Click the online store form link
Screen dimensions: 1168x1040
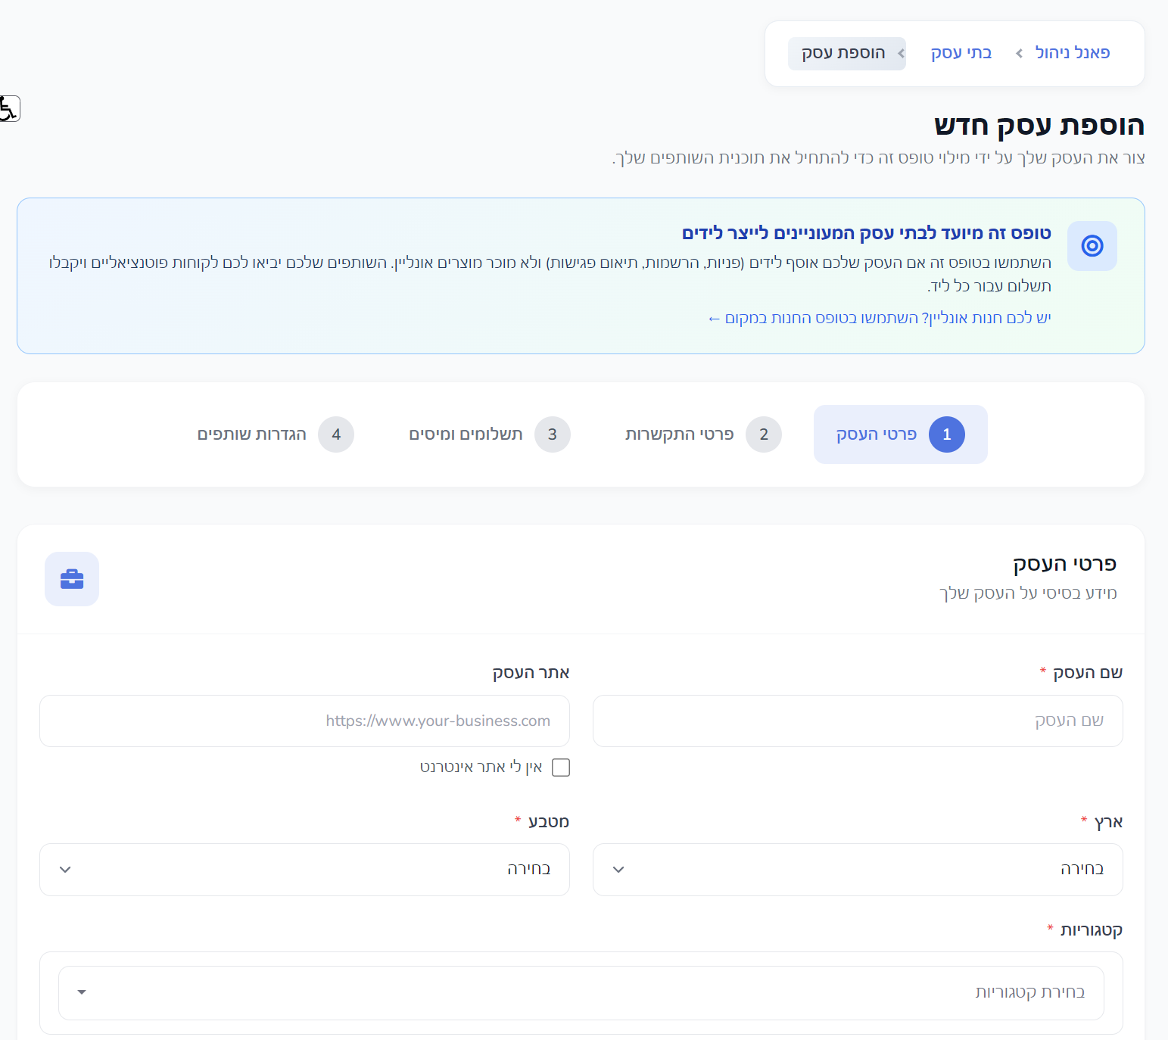pos(879,318)
